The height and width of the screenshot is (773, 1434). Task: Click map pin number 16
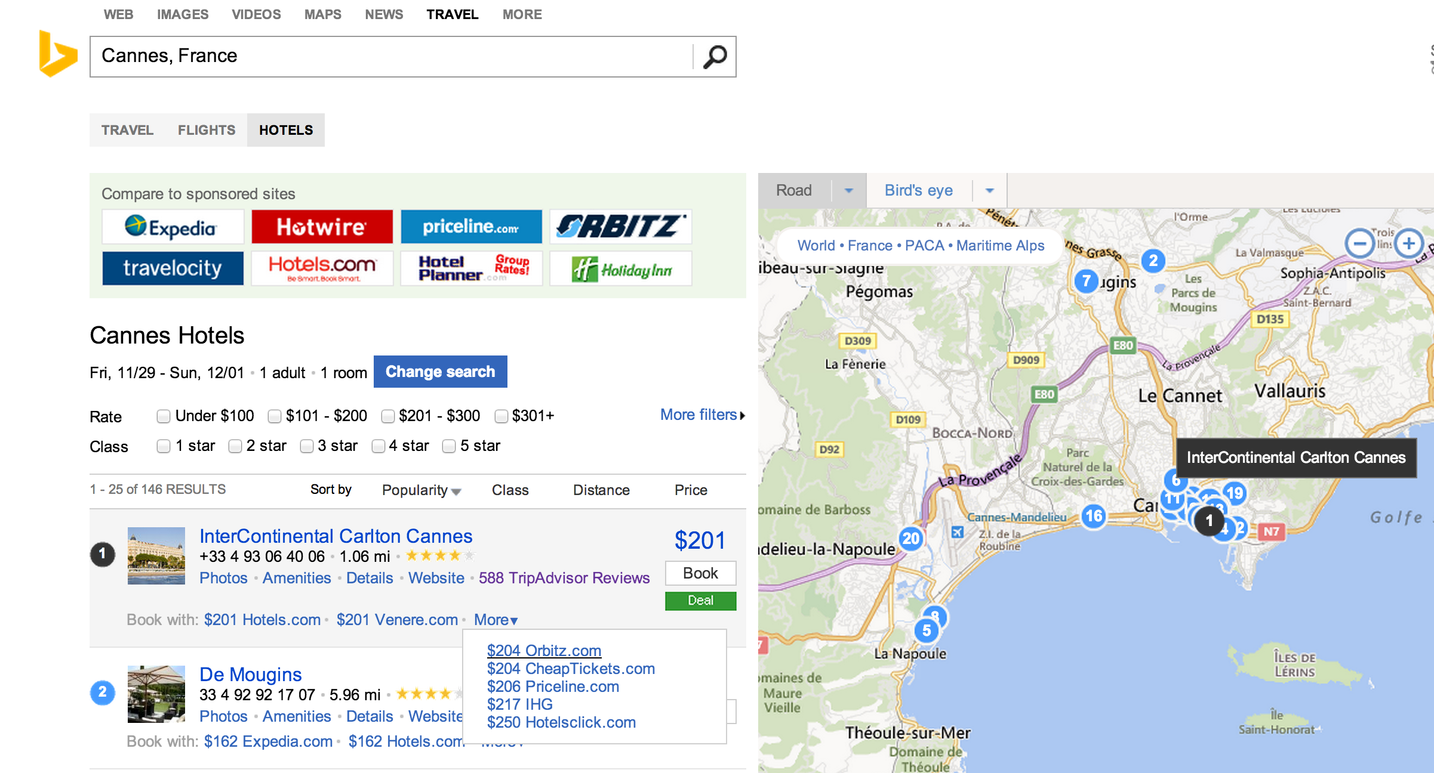[x=1094, y=516]
